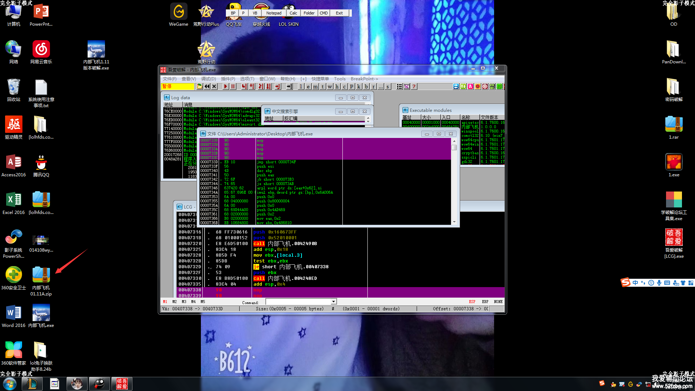Click the Command input field

(298, 302)
